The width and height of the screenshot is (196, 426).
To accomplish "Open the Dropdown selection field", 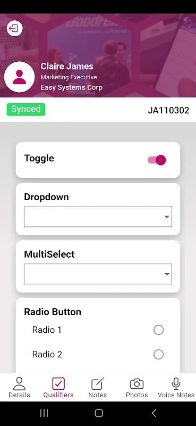I will pyautogui.click(x=98, y=217).
